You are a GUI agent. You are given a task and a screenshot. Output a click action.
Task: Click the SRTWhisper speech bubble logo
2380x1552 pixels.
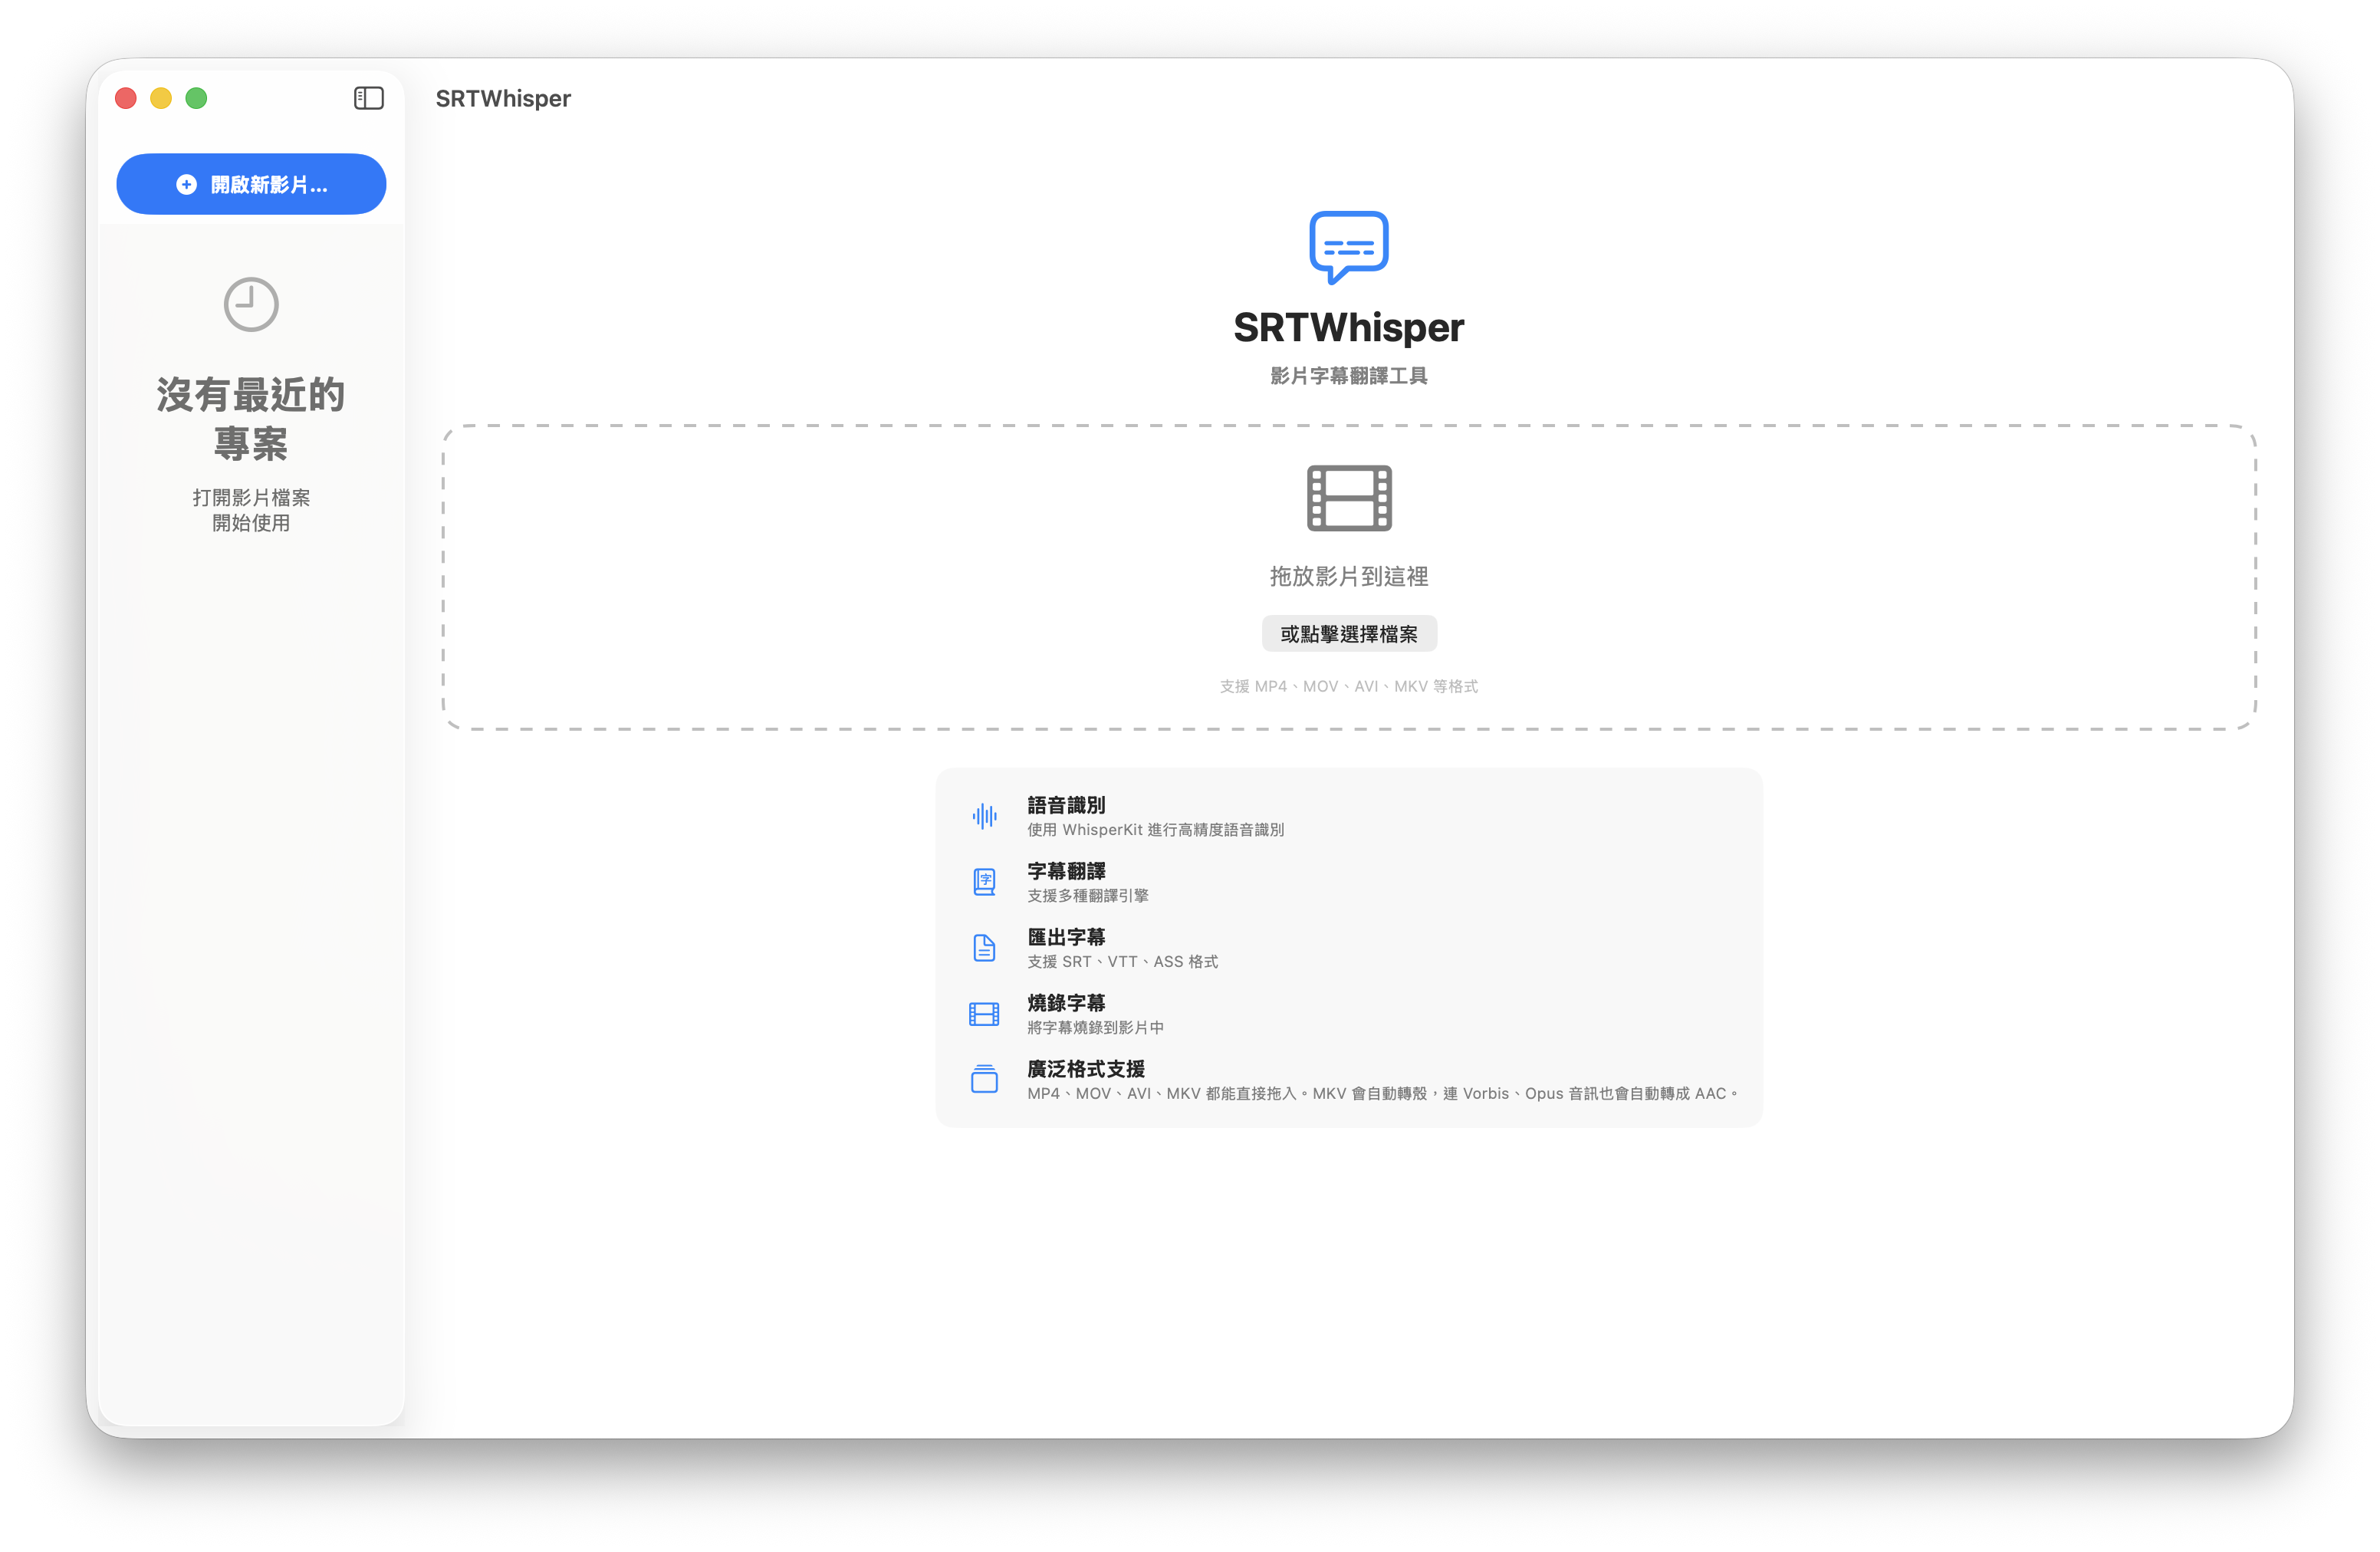[1348, 247]
